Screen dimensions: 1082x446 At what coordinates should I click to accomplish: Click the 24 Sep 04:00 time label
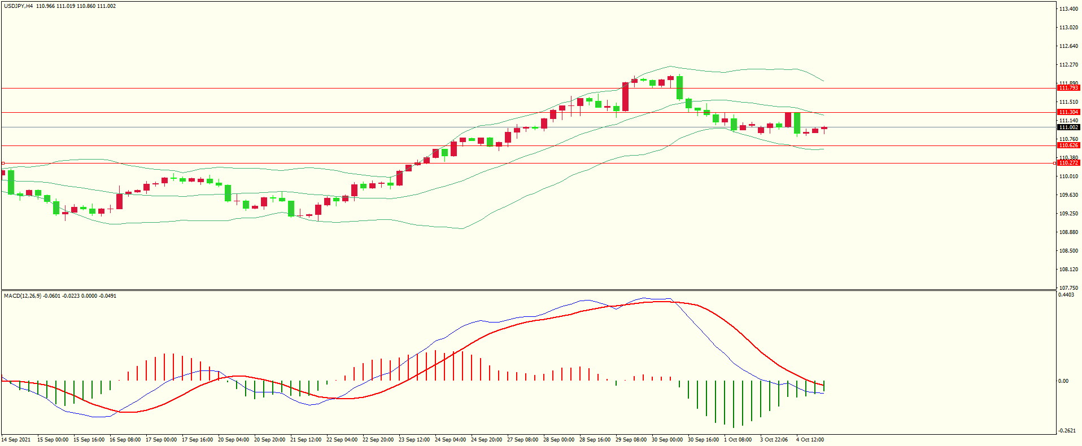click(450, 440)
